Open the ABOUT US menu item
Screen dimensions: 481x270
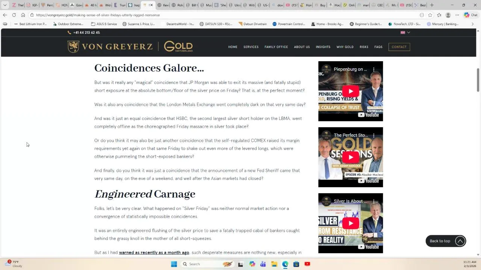coord(302,47)
